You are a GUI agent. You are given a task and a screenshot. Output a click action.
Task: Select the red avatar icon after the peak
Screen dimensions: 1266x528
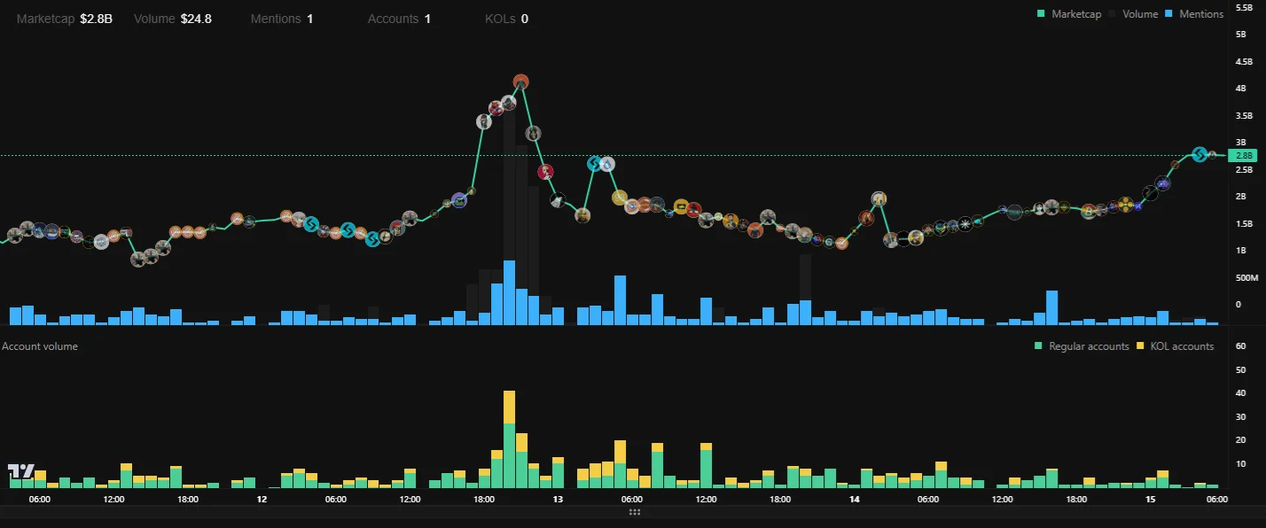click(x=544, y=172)
